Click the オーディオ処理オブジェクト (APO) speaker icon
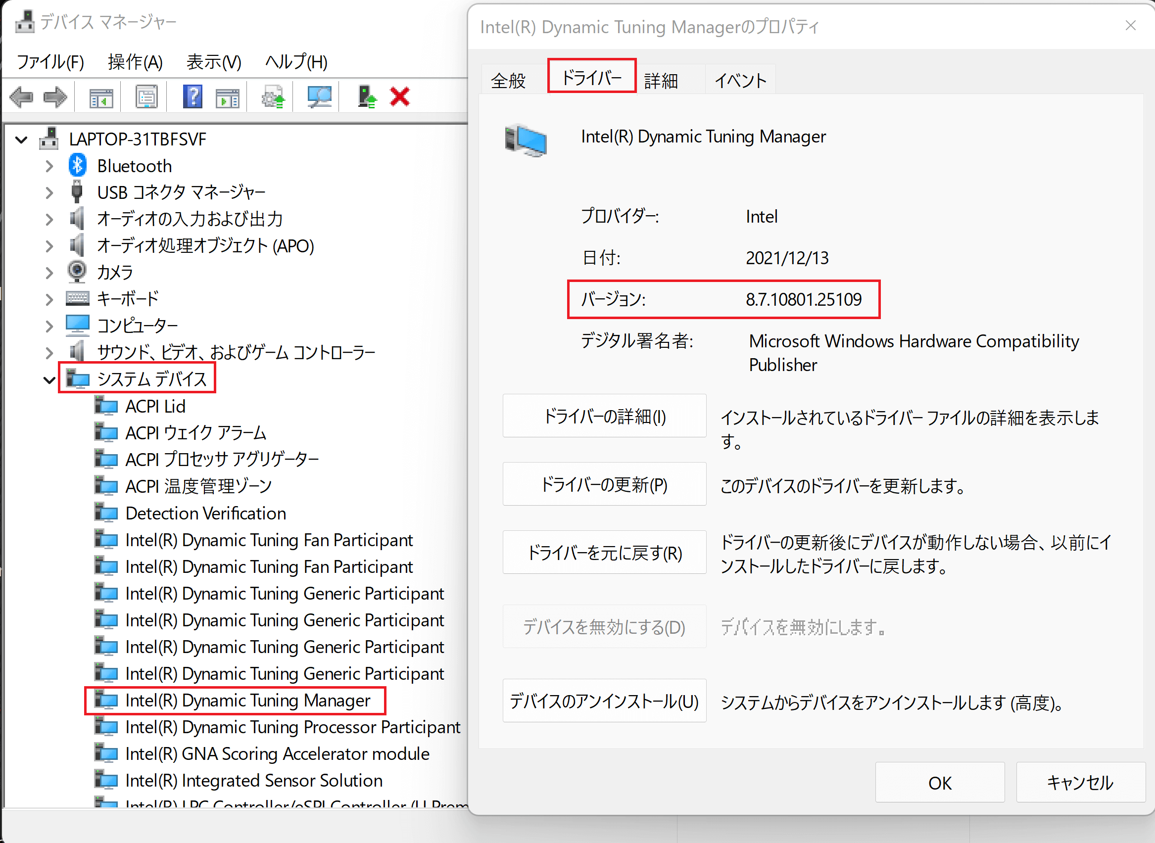The image size is (1155, 843). [77, 245]
